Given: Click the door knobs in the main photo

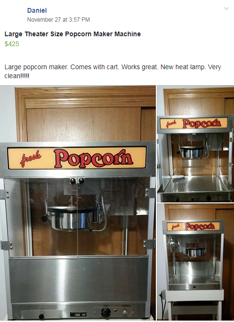Looking at the screenshot, I should 77,180.
